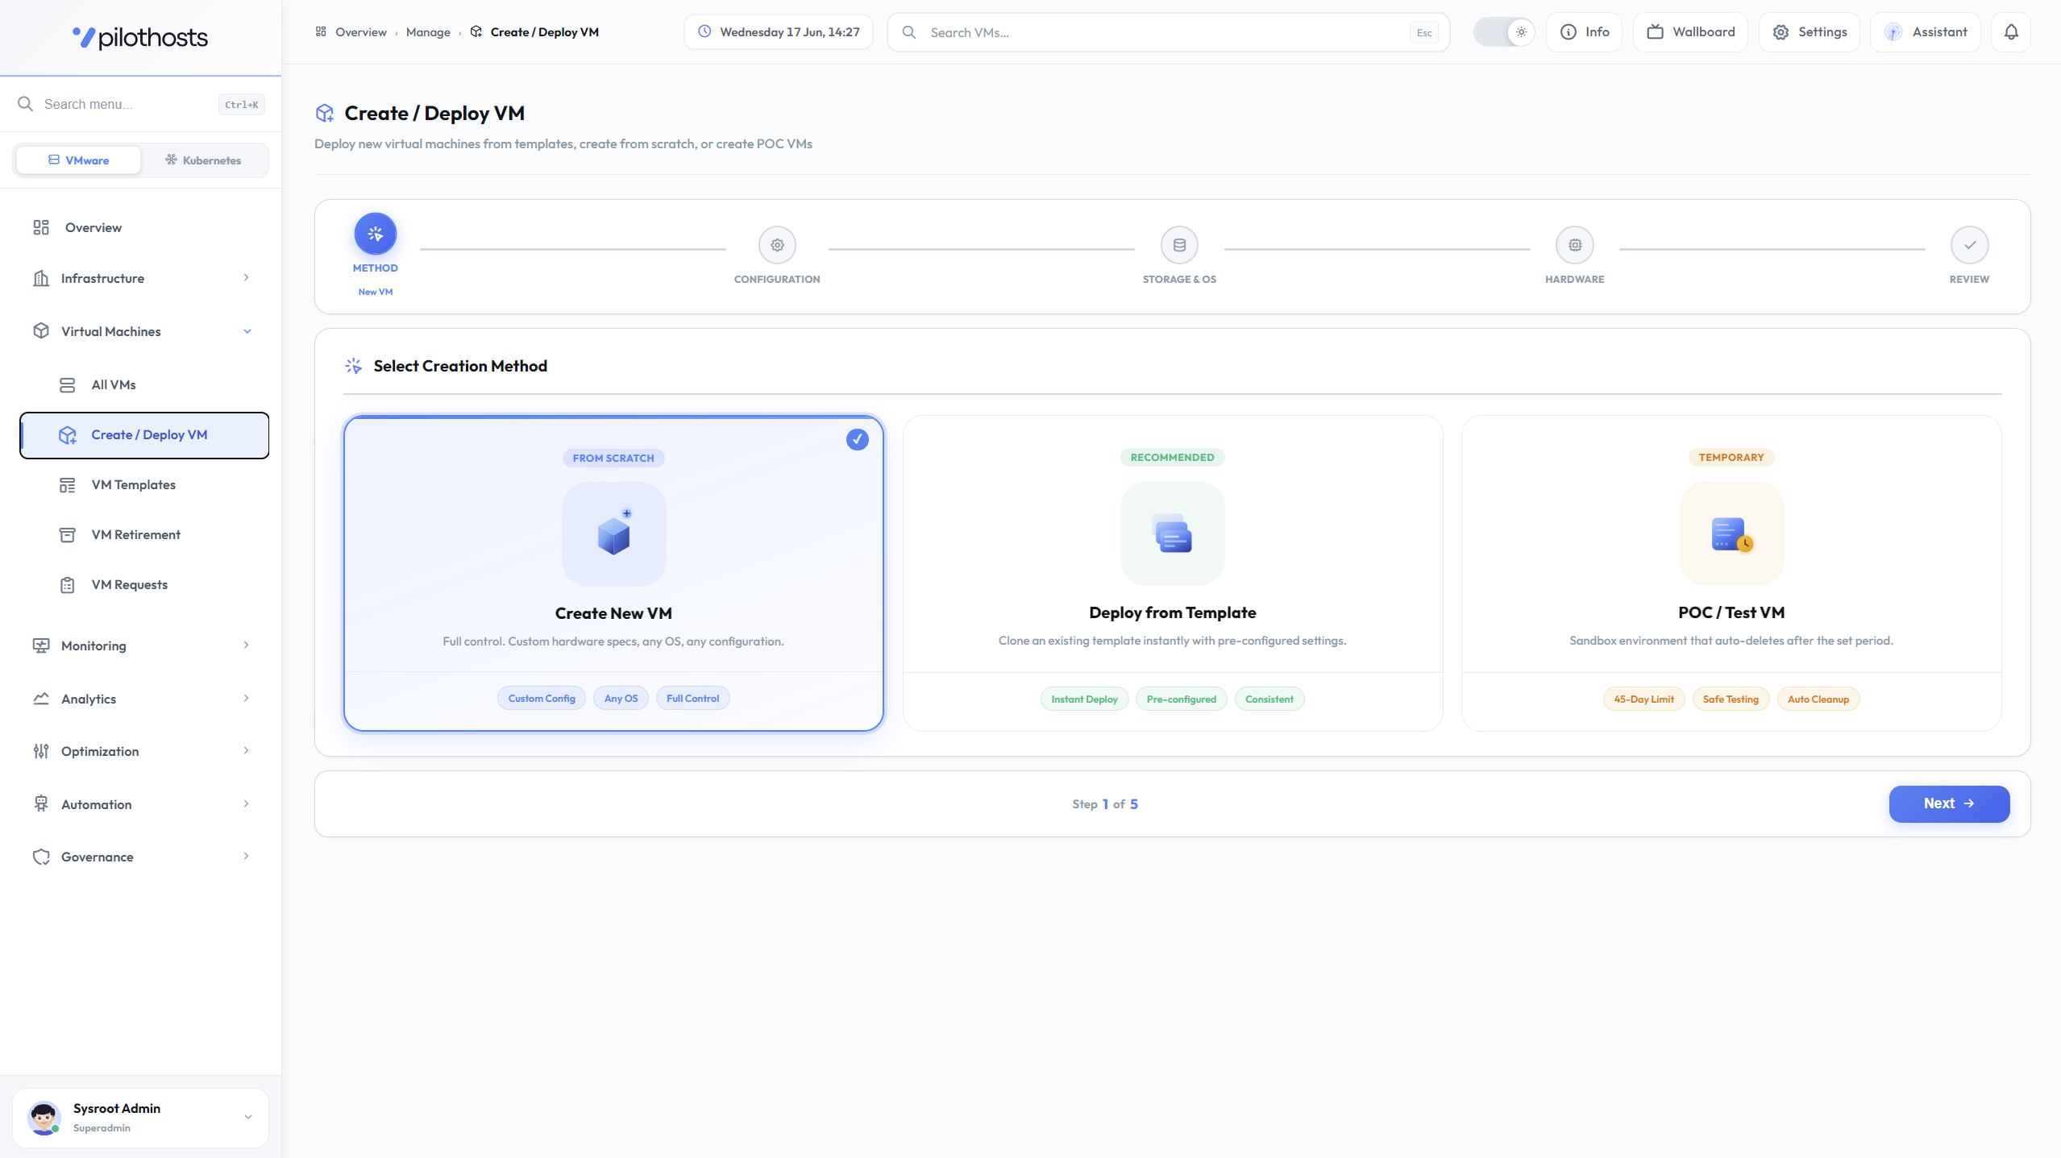Collapse the Virtual Machines menu chevron
This screenshot has height=1158, width=2061.
247,331
